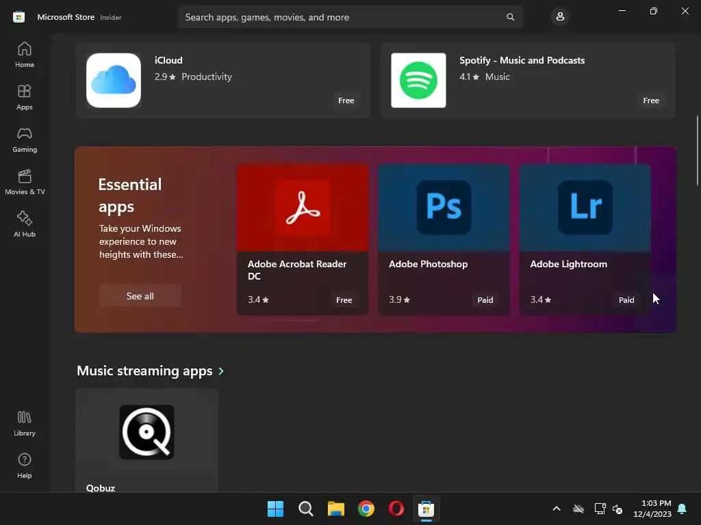Go to the Gaming section

click(25, 139)
